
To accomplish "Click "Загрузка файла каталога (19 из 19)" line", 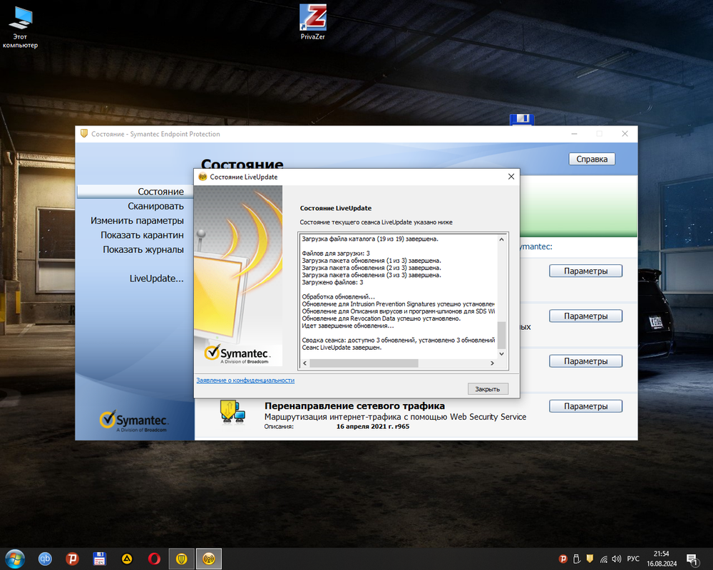I will coord(370,239).
